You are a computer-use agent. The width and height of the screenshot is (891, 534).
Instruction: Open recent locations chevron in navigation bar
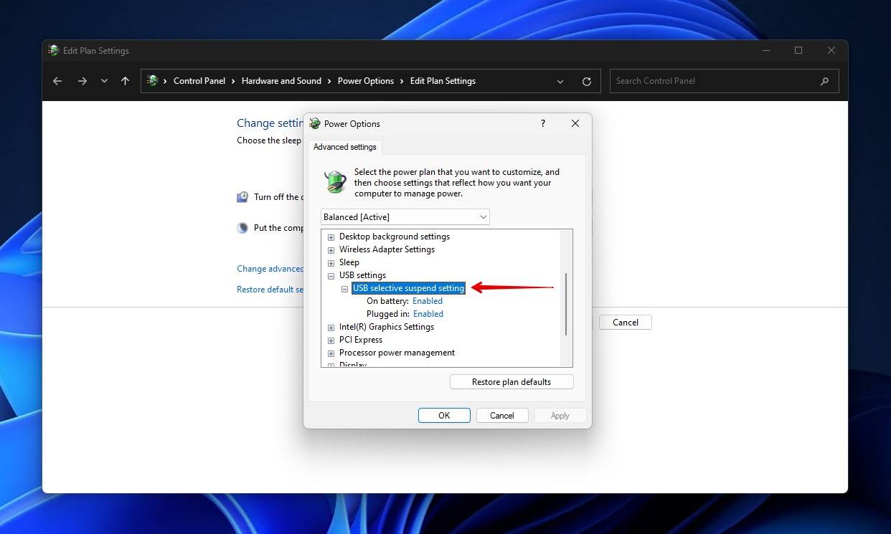(x=104, y=81)
